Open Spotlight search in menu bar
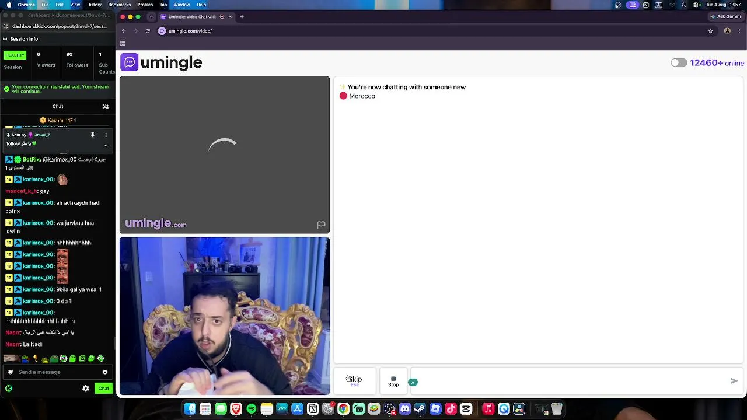This screenshot has height=420, width=747. point(684,5)
